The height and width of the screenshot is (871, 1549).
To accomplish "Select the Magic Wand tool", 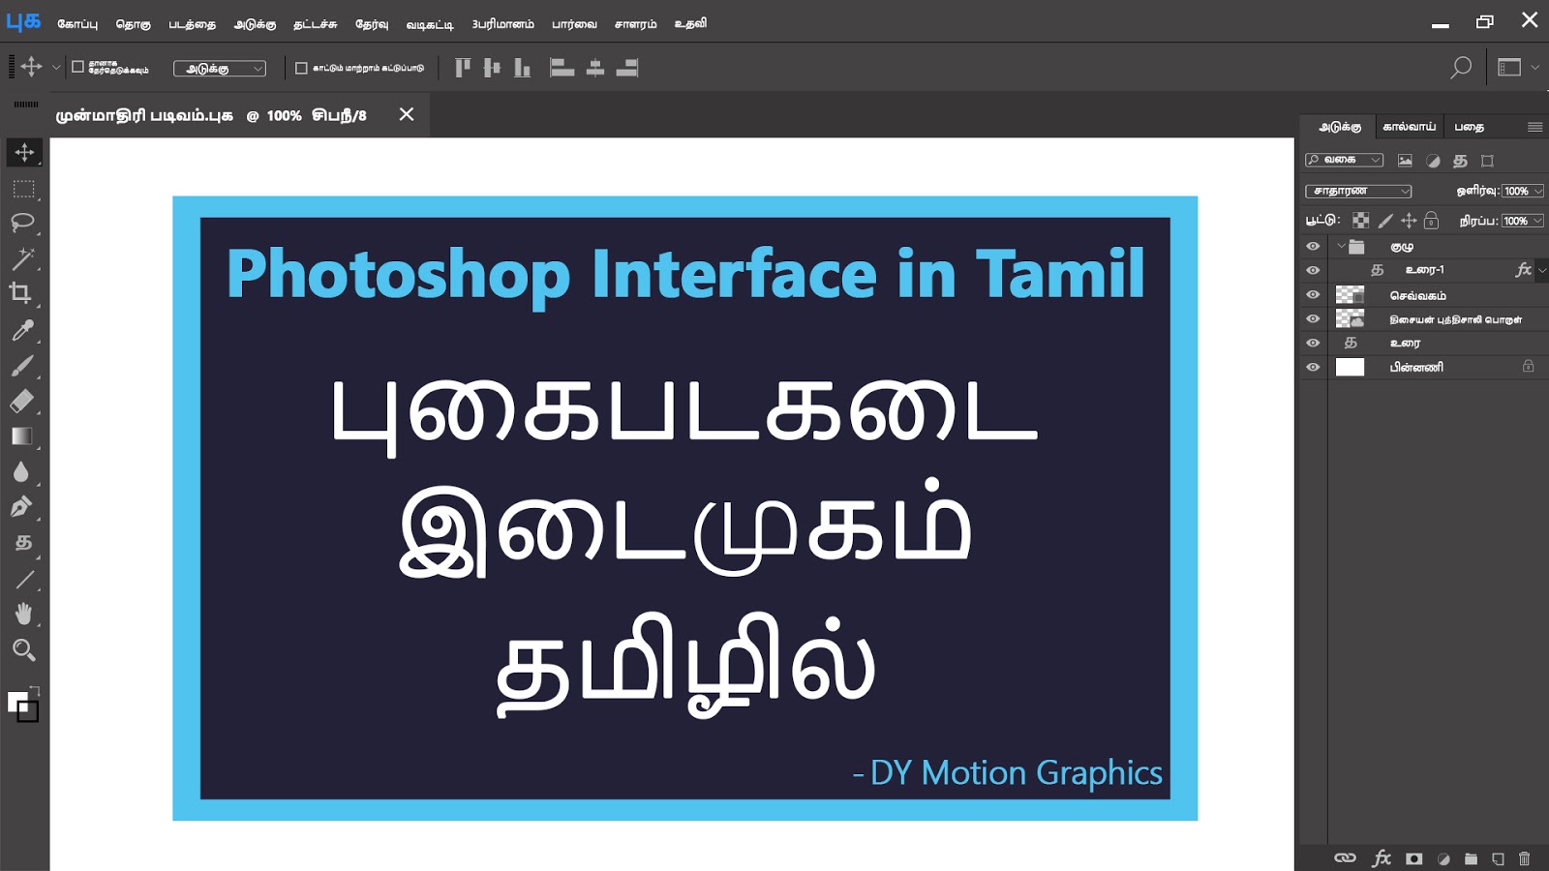I will pyautogui.click(x=22, y=258).
